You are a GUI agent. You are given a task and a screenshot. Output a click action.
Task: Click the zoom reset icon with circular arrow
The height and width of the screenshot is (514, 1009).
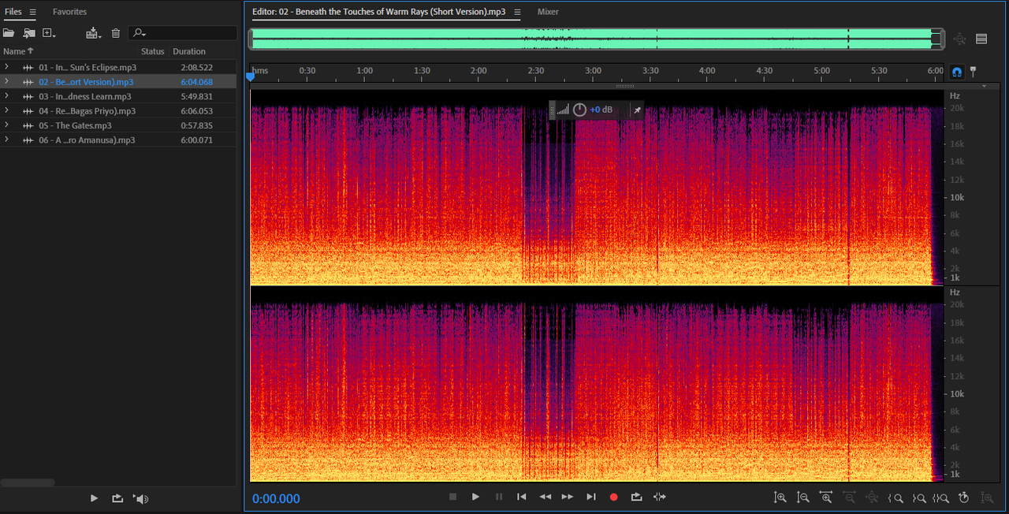point(963,497)
